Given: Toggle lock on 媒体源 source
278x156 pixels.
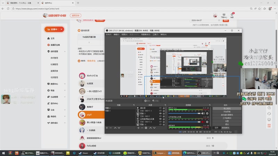Looking at the screenshot, I should point(164,108).
